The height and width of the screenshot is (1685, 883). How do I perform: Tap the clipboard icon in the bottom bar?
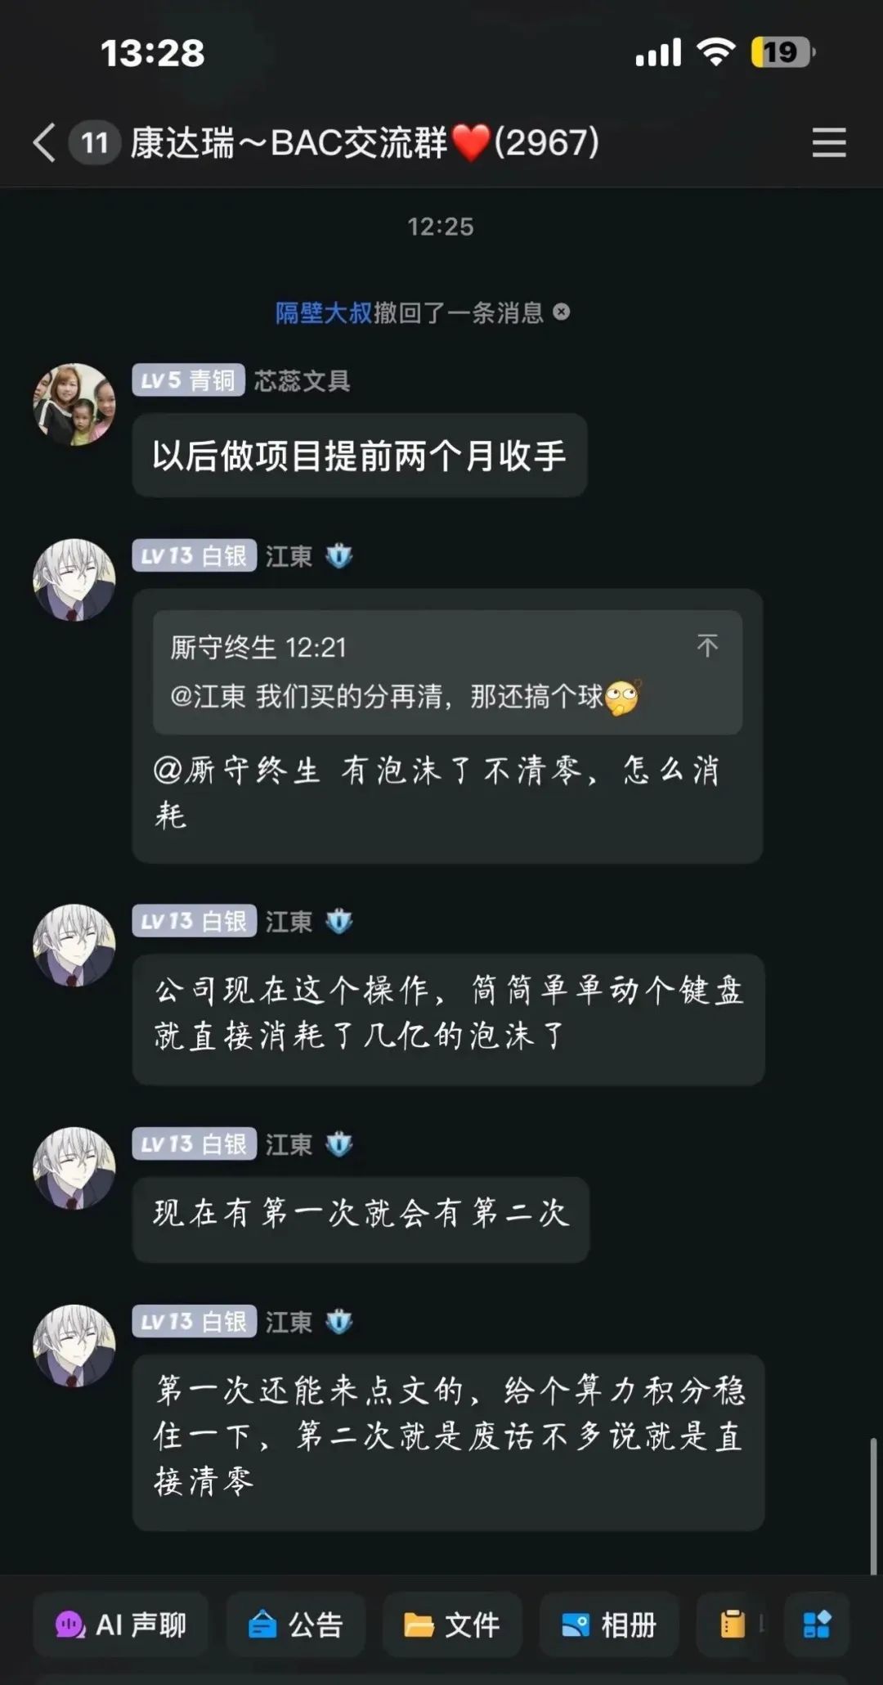tap(733, 1624)
